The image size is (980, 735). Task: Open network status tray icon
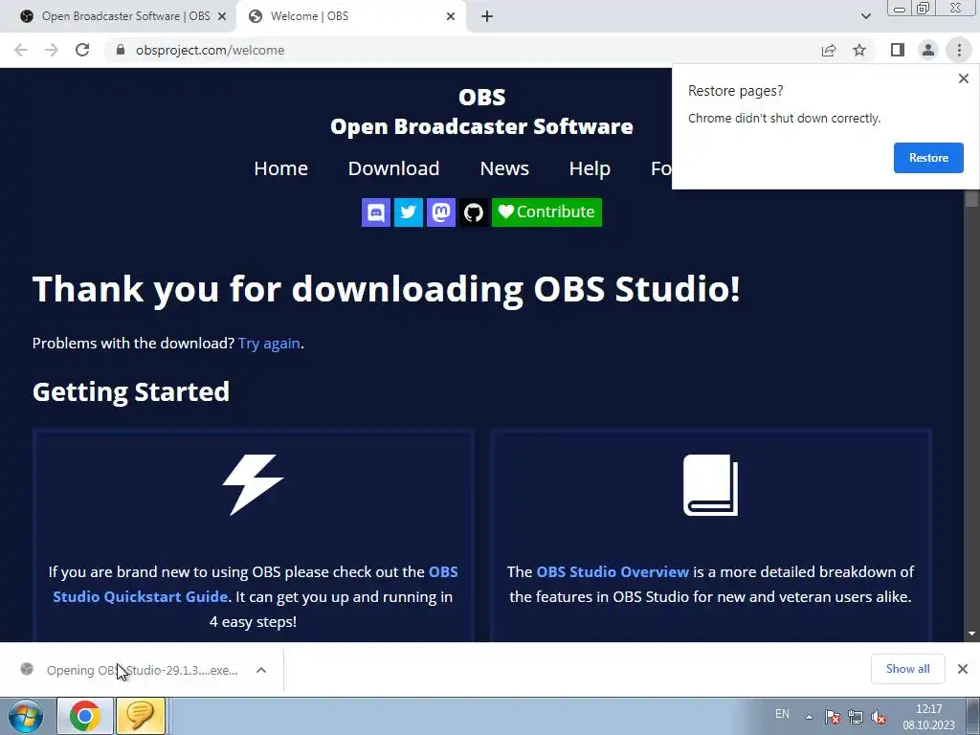(855, 717)
